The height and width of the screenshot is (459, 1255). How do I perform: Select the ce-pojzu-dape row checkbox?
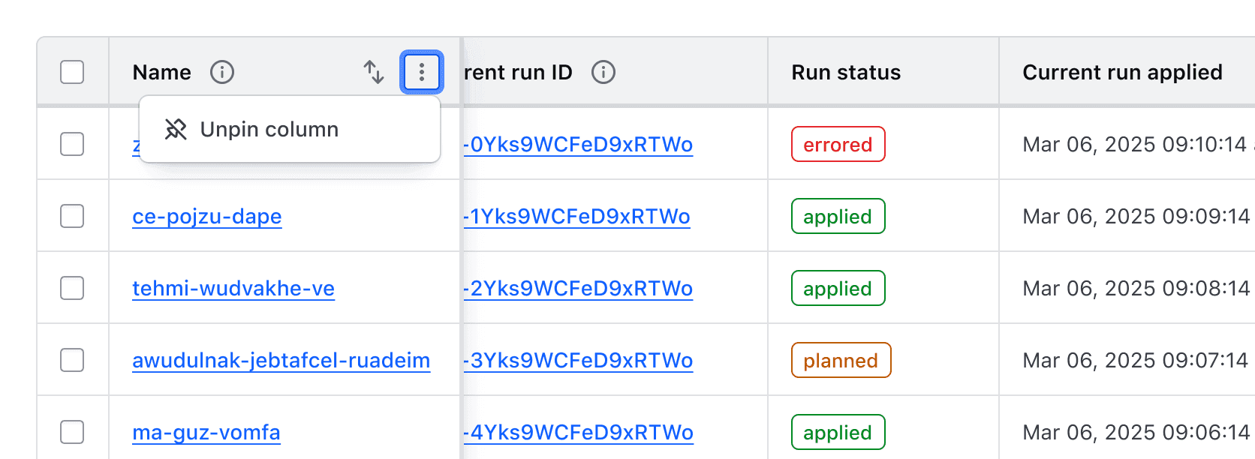(72, 216)
